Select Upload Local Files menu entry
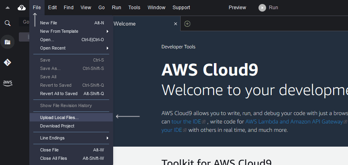The width and height of the screenshot is (348, 165). point(71,118)
